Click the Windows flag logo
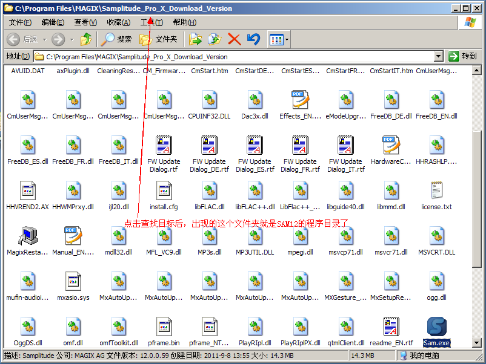Viewport: 486px width, 364px height. point(470,22)
